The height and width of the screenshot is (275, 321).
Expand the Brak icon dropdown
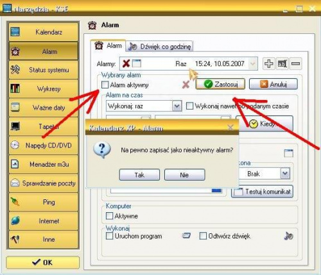[285, 174]
